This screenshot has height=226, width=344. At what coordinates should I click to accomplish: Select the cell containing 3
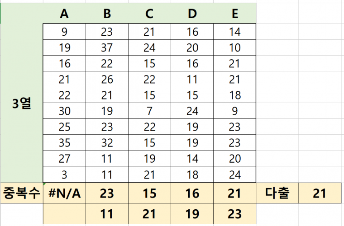click(x=64, y=174)
